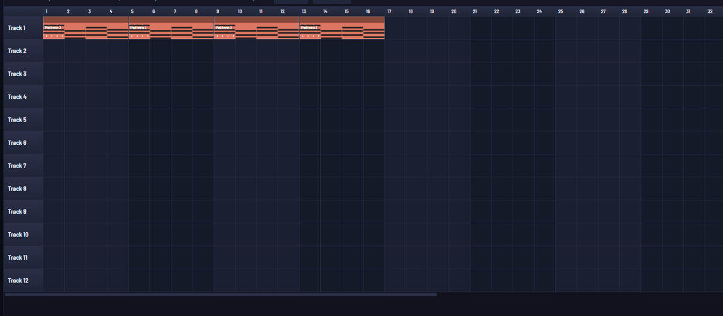723x316 pixels.
Task: Select the Track 11 header
Action: click(23, 257)
